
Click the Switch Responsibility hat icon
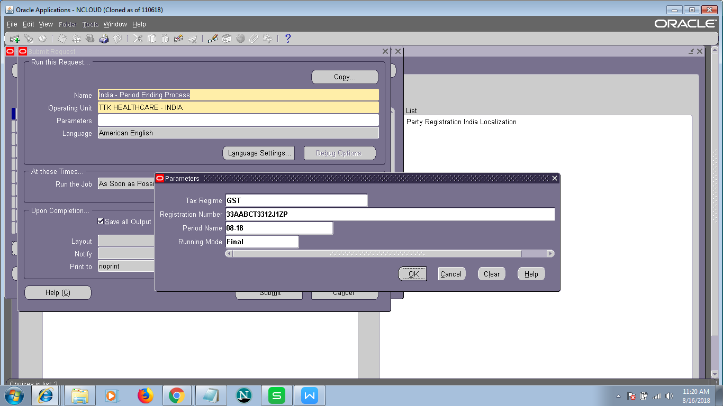(90, 39)
